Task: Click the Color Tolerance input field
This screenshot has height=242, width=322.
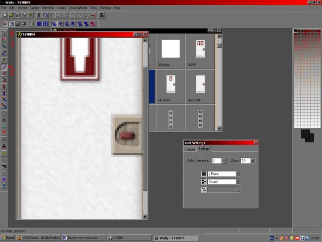Action: (216, 160)
